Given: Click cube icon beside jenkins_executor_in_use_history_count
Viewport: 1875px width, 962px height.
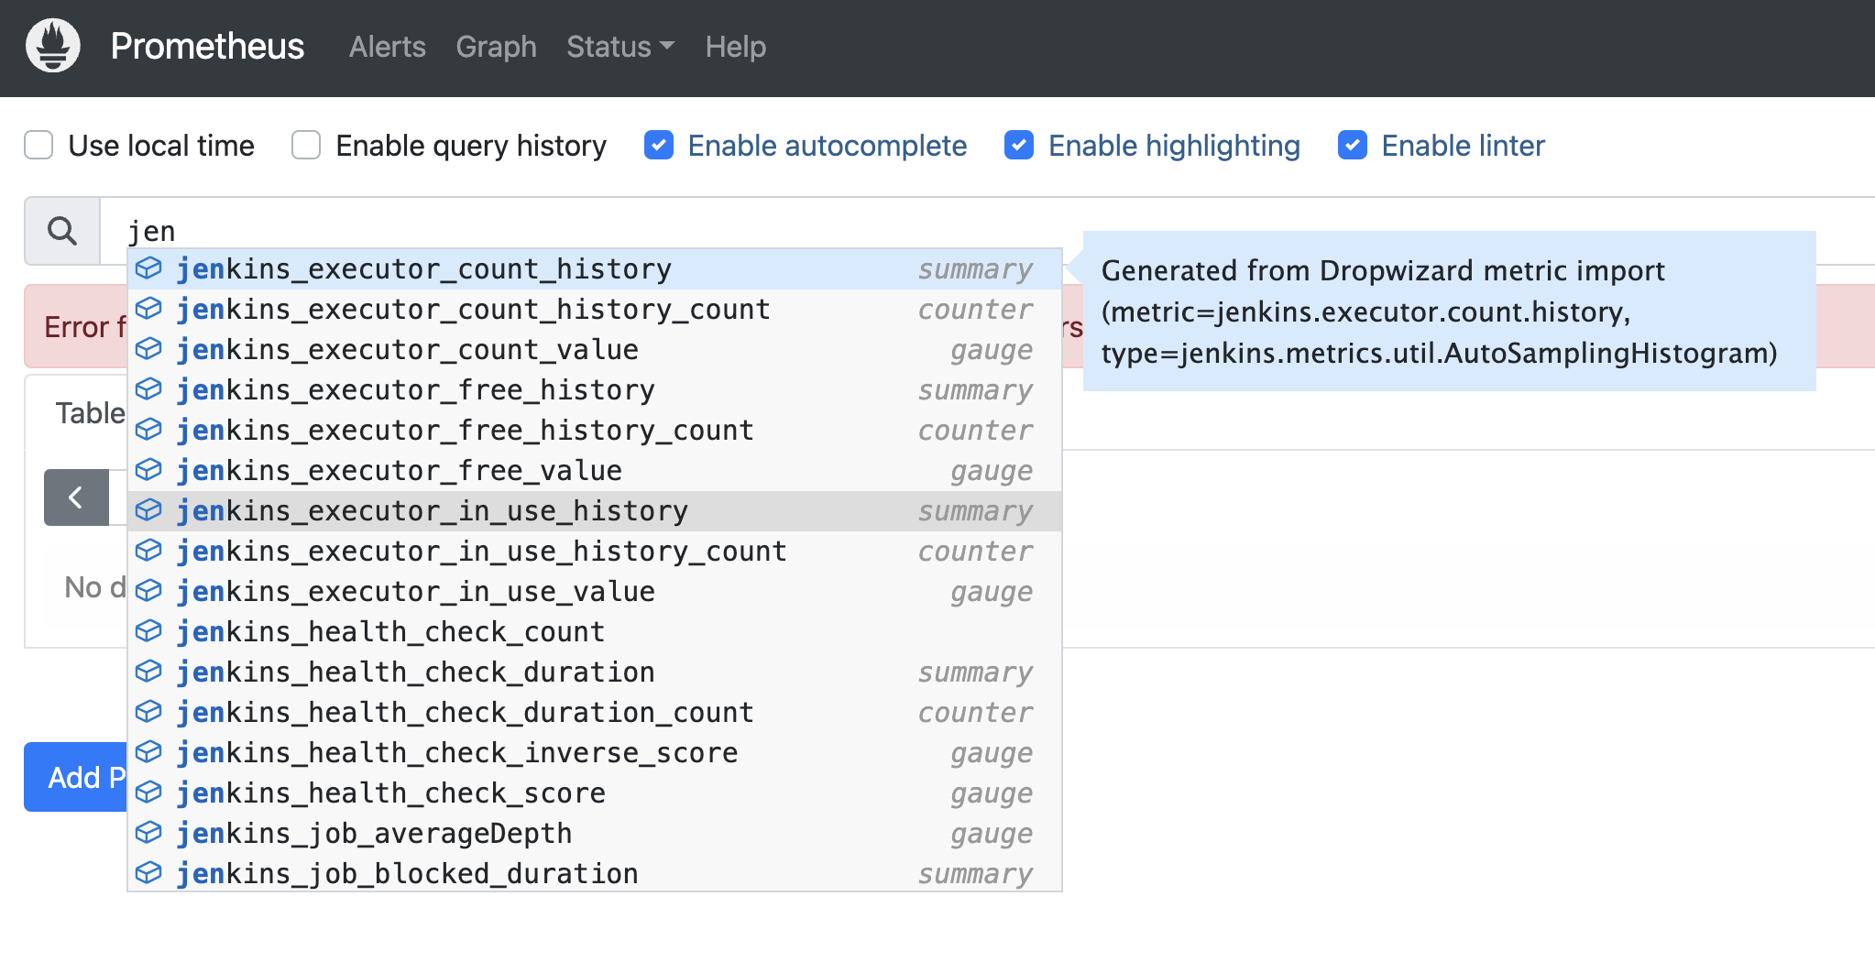Looking at the screenshot, I should (x=148, y=551).
